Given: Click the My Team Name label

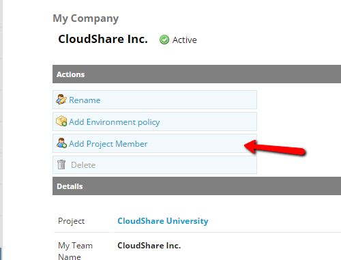Looking at the screenshot, I should (75, 250).
